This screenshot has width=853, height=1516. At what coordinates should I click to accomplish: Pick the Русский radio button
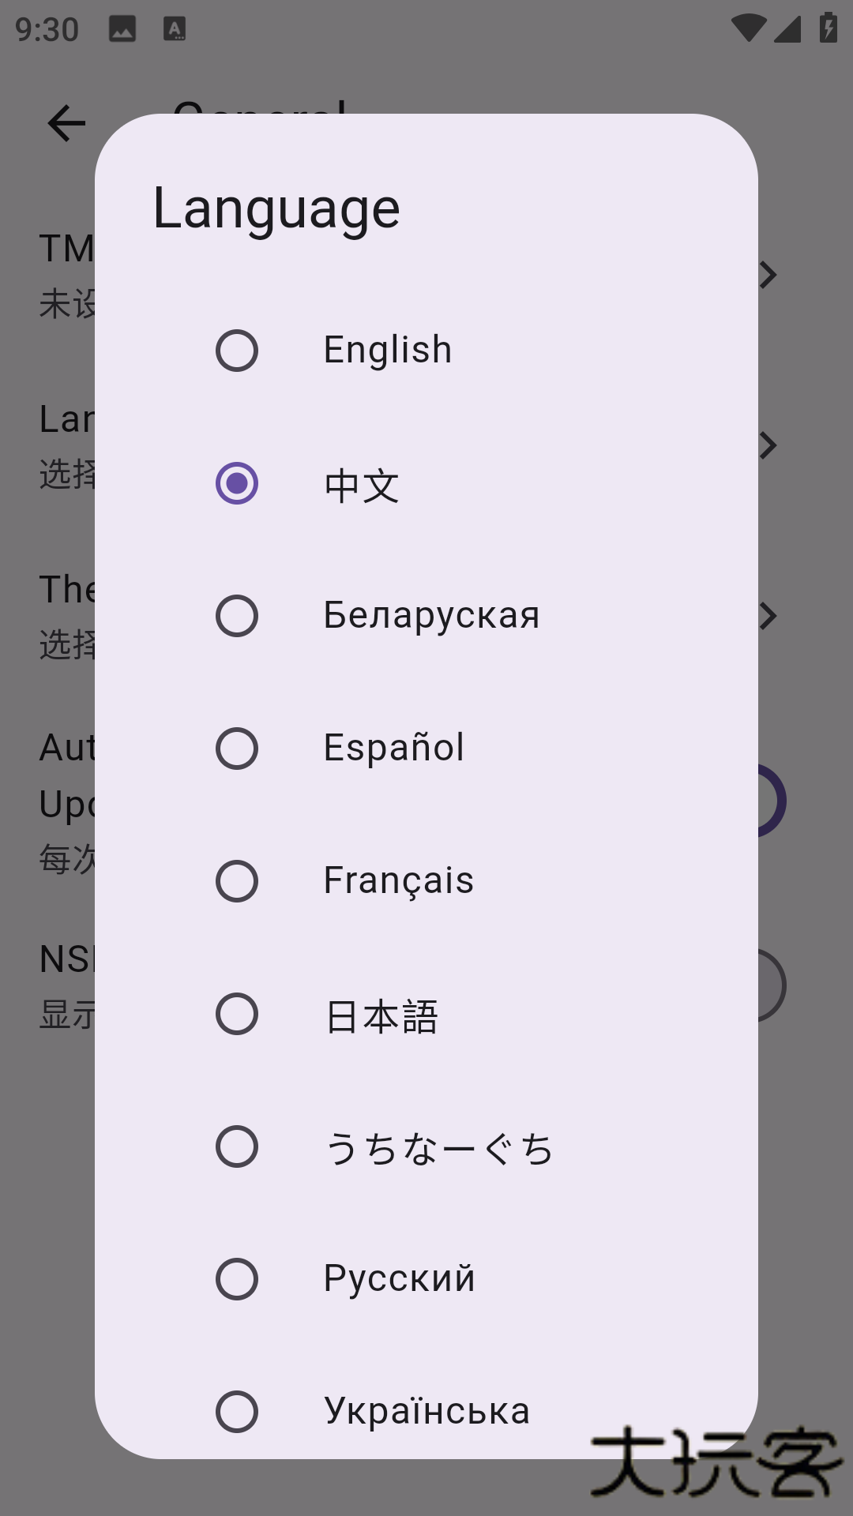pos(237,1279)
